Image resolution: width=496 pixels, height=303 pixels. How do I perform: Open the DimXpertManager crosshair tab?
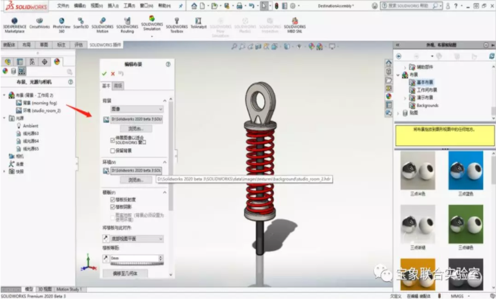tap(44, 61)
